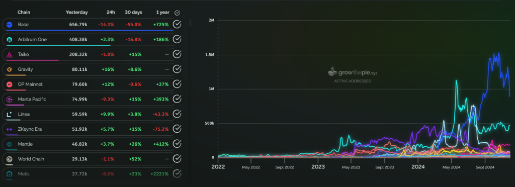Screen dimensions: 515x187
Task: Toggle Metis chain checkmark
Action: click(x=177, y=173)
